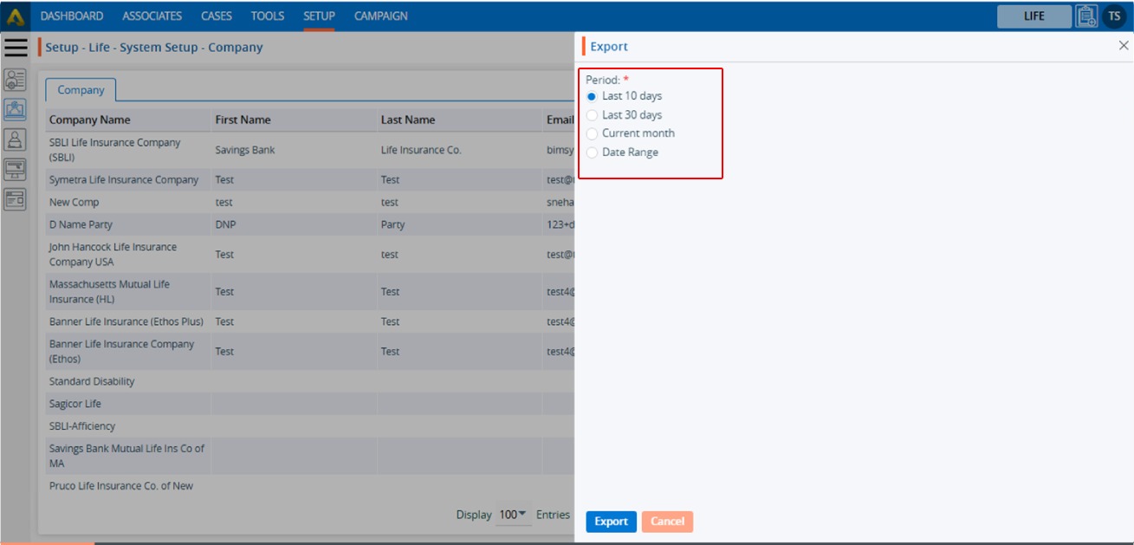Close the Export panel with the X
This screenshot has width=1134, height=545.
point(1124,46)
